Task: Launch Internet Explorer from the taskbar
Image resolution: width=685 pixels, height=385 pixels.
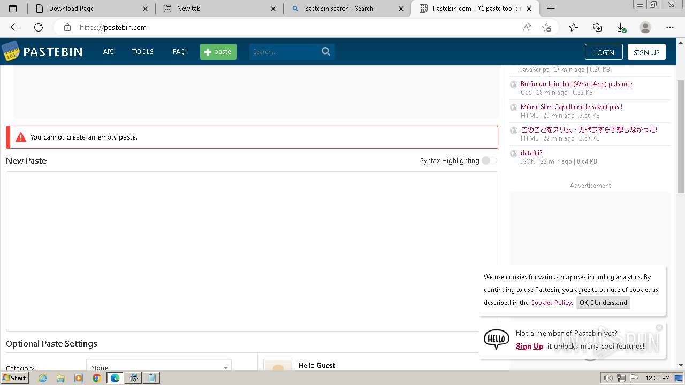Action: coord(42,378)
